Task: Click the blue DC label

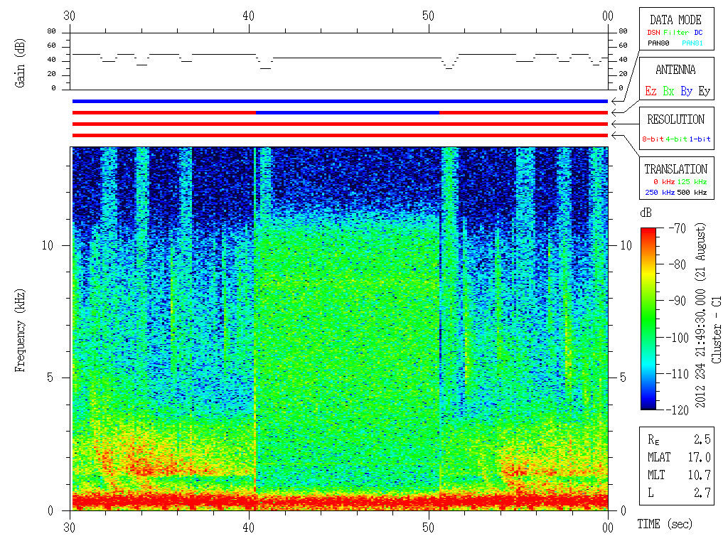Action: click(x=698, y=33)
